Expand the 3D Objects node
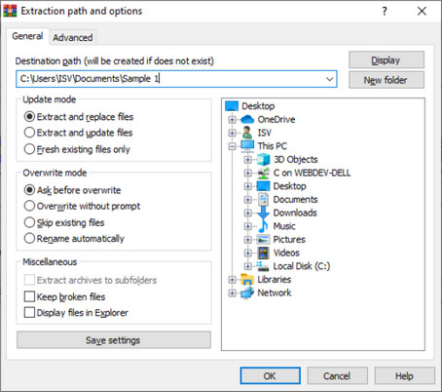Screen dimensions: 442x392 [x=248, y=160]
